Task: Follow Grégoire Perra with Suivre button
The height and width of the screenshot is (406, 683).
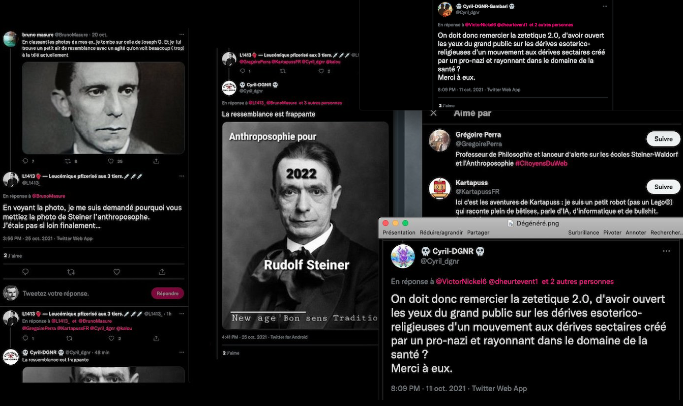Action: pos(663,139)
